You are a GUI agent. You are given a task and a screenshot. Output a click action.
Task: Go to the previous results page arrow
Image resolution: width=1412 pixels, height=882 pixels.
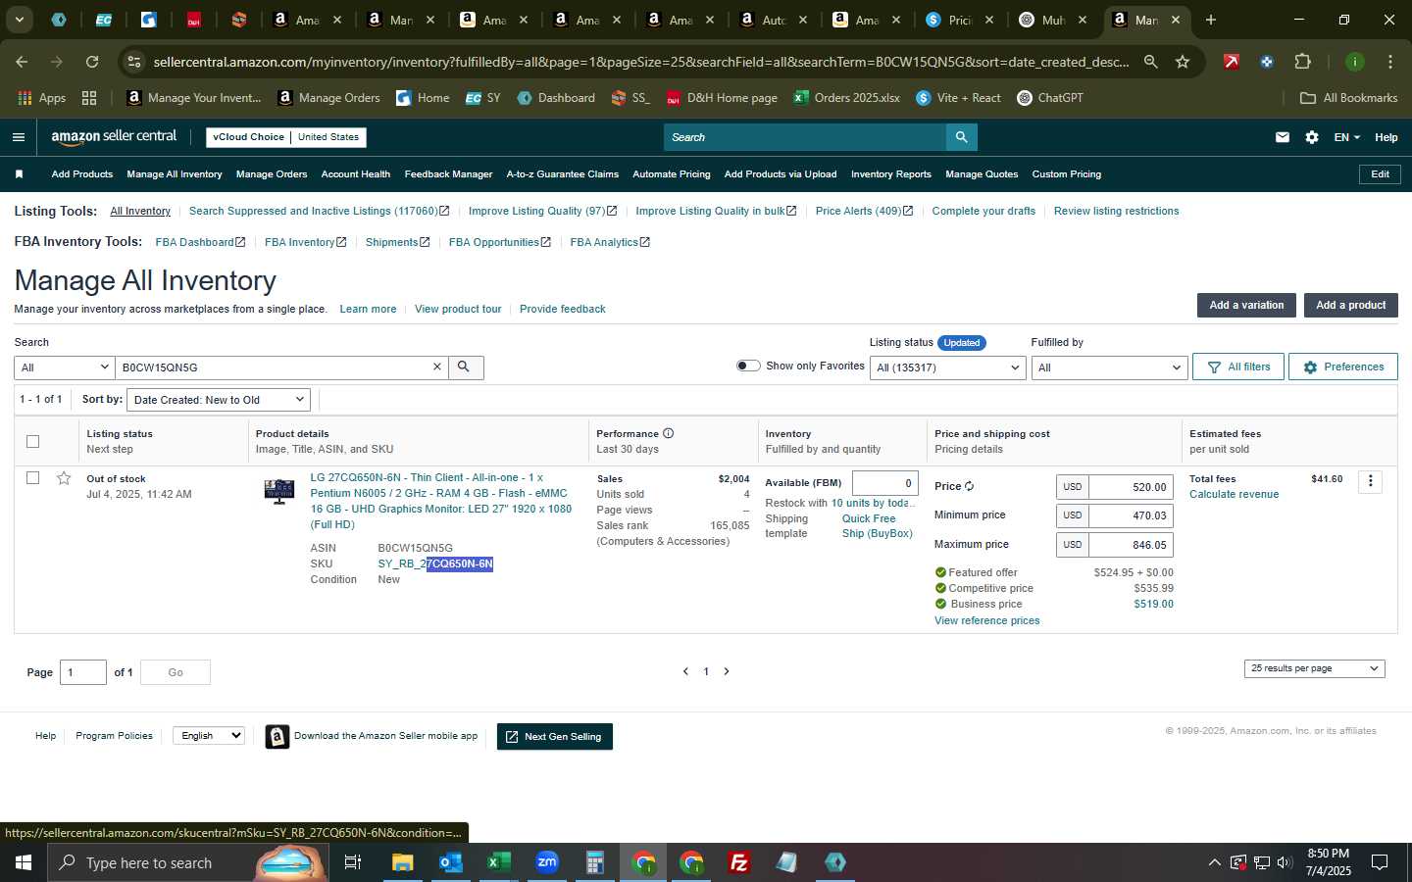[685, 671]
